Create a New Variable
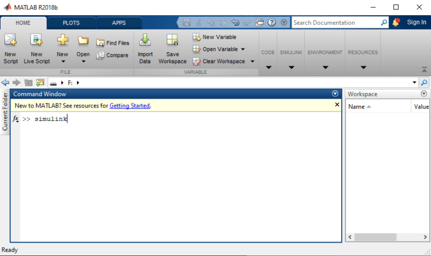 point(214,37)
